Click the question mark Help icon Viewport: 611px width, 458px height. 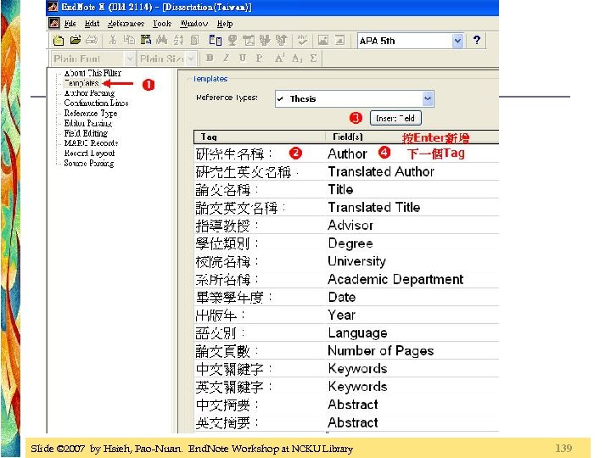[477, 40]
